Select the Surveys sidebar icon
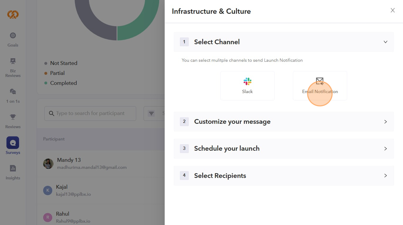The image size is (403, 225). (13, 143)
